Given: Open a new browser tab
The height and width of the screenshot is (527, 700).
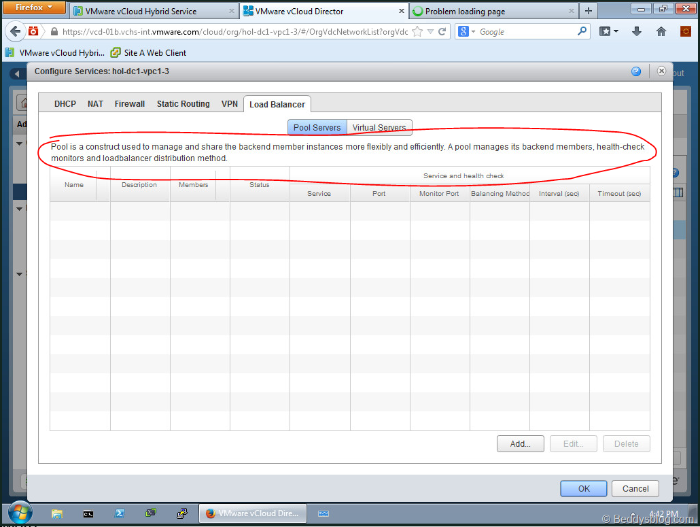Looking at the screenshot, I should [x=589, y=11].
